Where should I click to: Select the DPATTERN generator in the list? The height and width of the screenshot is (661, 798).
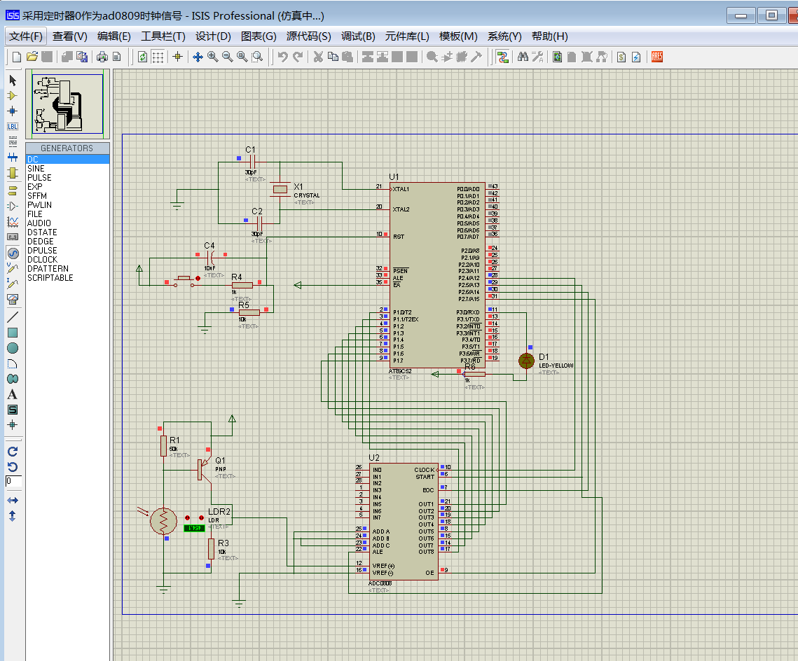click(67, 268)
